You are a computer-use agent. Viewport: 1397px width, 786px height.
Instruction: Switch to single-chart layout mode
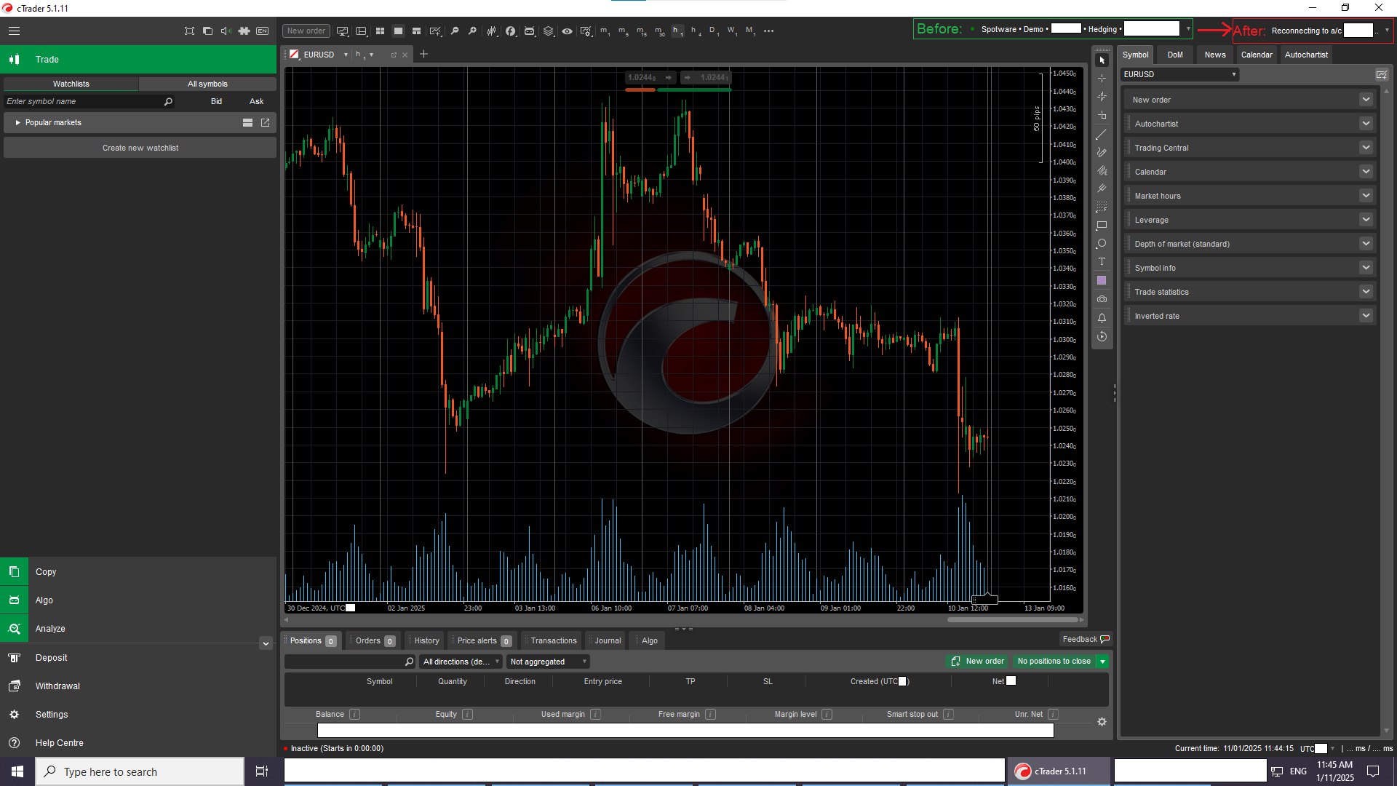click(x=398, y=31)
